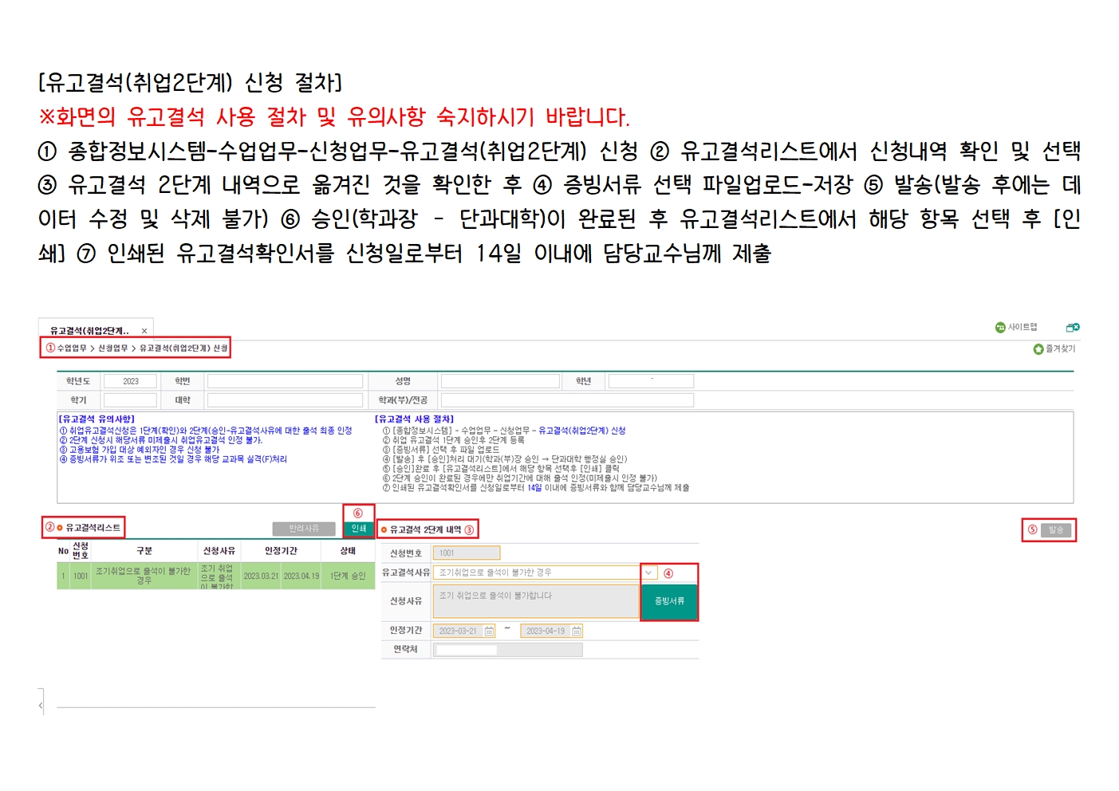The height and width of the screenshot is (791, 1119).
Task: Click the 신청사유 text area
Action: 535,602
